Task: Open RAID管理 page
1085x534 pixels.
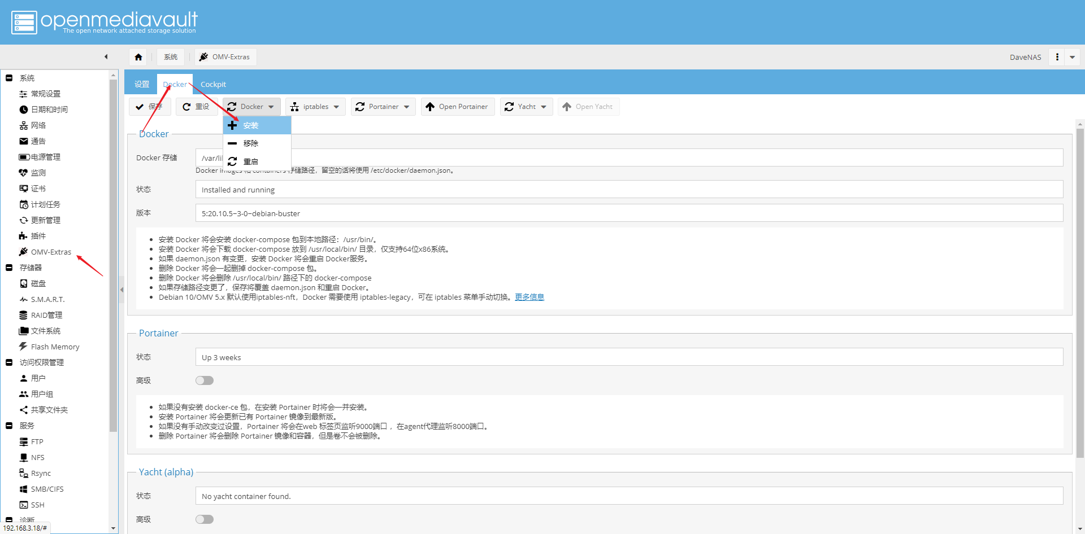Action: tap(41, 315)
